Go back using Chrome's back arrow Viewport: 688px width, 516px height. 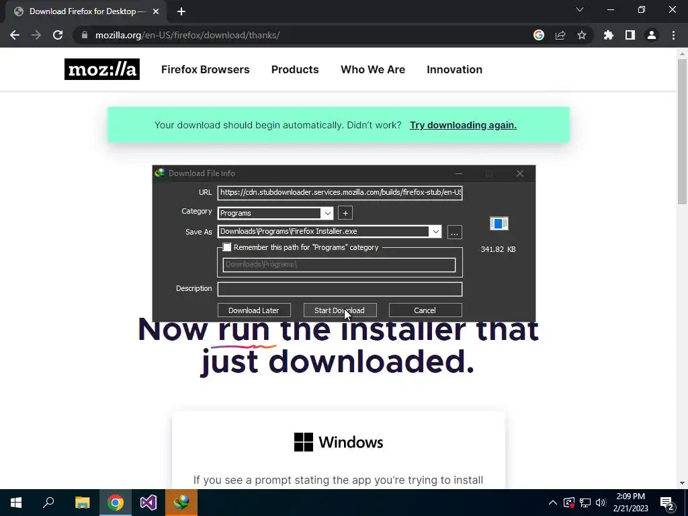(15, 35)
